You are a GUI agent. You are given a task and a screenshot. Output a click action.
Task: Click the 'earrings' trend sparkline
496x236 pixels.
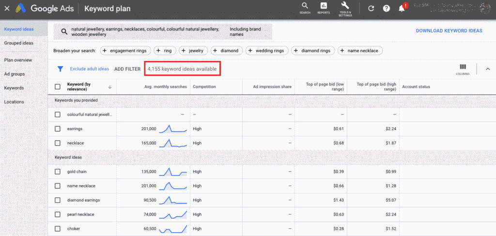pos(173,129)
